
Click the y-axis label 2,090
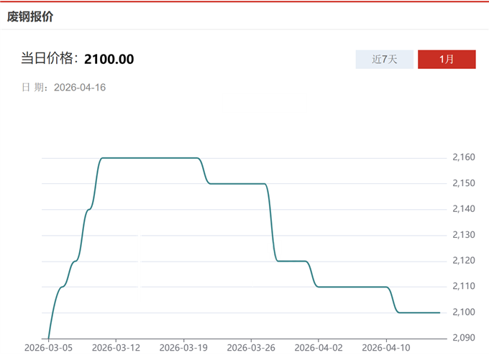tap(464, 338)
